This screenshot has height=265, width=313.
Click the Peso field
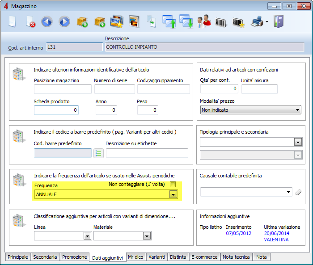tap(148, 110)
